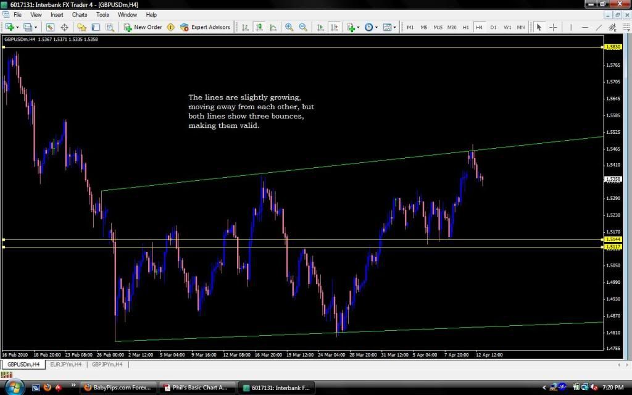Zoom in on the chart
This screenshot has width=632, height=395.
point(289,27)
